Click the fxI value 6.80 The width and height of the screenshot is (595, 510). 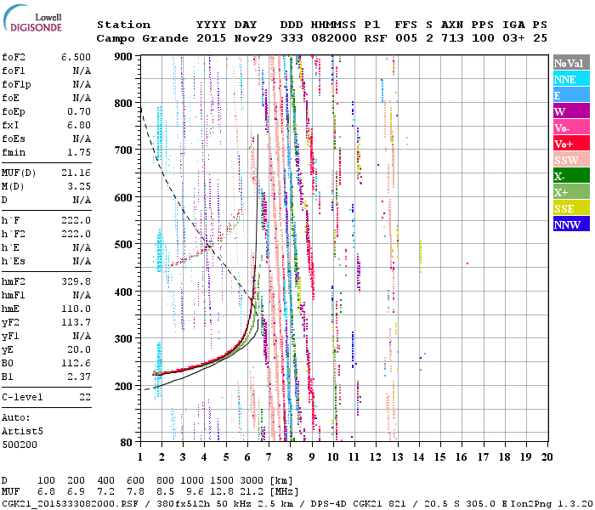click(79, 125)
